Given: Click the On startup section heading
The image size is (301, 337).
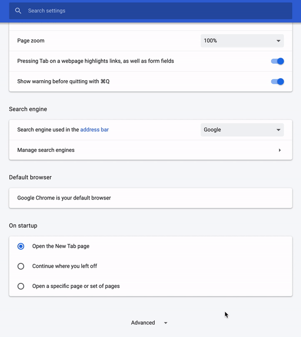Looking at the screenshot, I should click(23, 226).
